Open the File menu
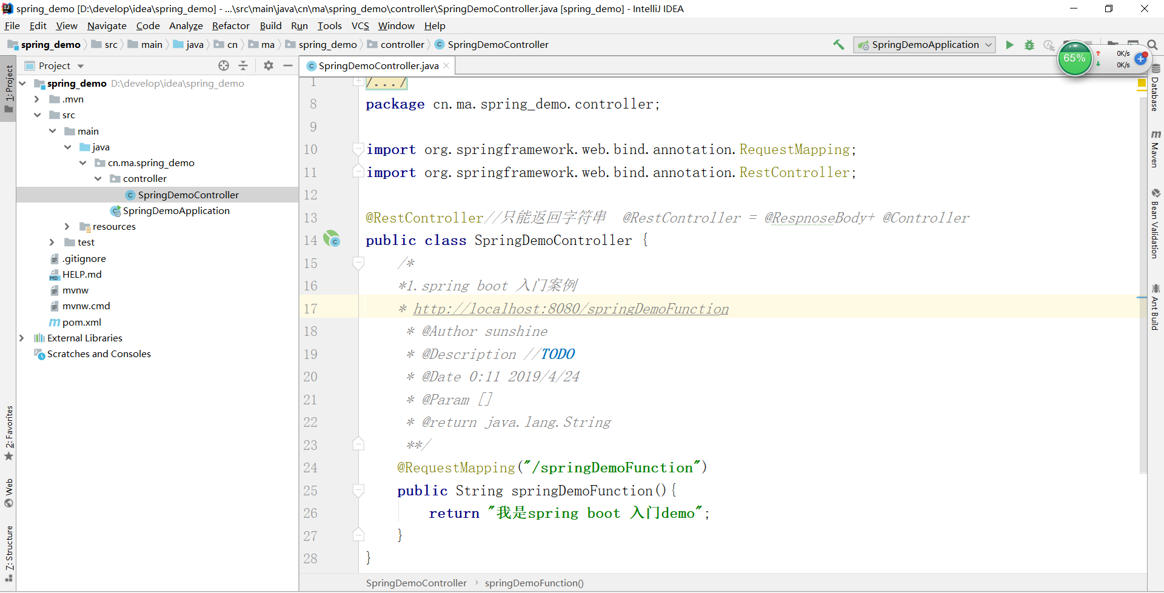Screen dimensions: 1164x593 pyautogui.click(x=12, y=25)
